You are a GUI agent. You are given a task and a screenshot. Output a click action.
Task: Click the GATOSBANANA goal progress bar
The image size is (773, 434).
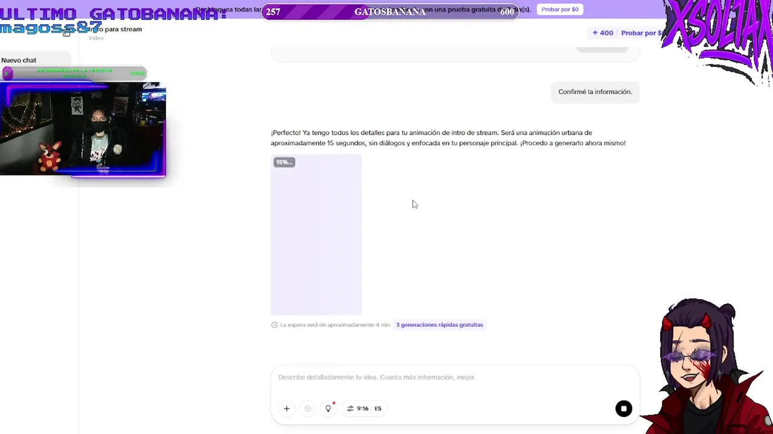390,11
